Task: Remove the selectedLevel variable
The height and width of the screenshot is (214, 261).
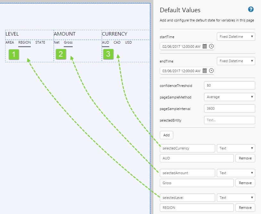Action: coord(245,208)
